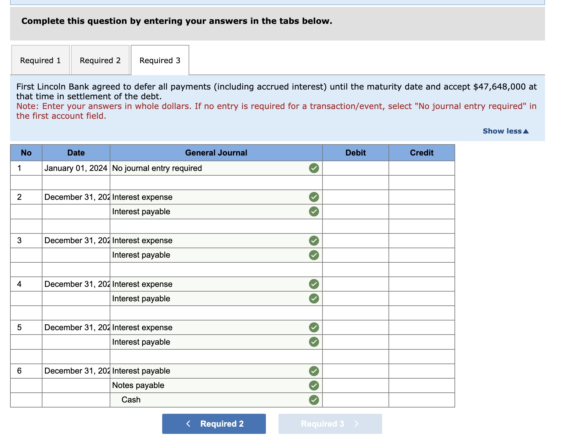
Task: Click the January 01, 2024 date cell
Action: pos(76,168)
